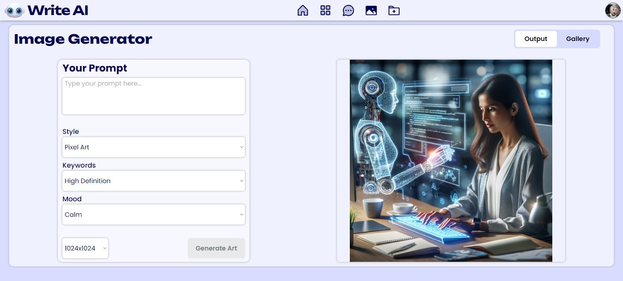Click the Image Generator heading
The width and height of the screenshot is (623, 281).
click(83, 39)
